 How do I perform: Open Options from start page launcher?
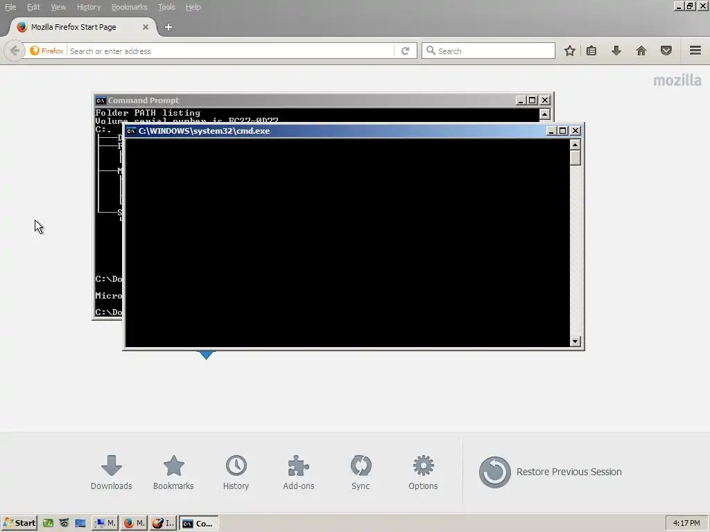pos(423,472)
